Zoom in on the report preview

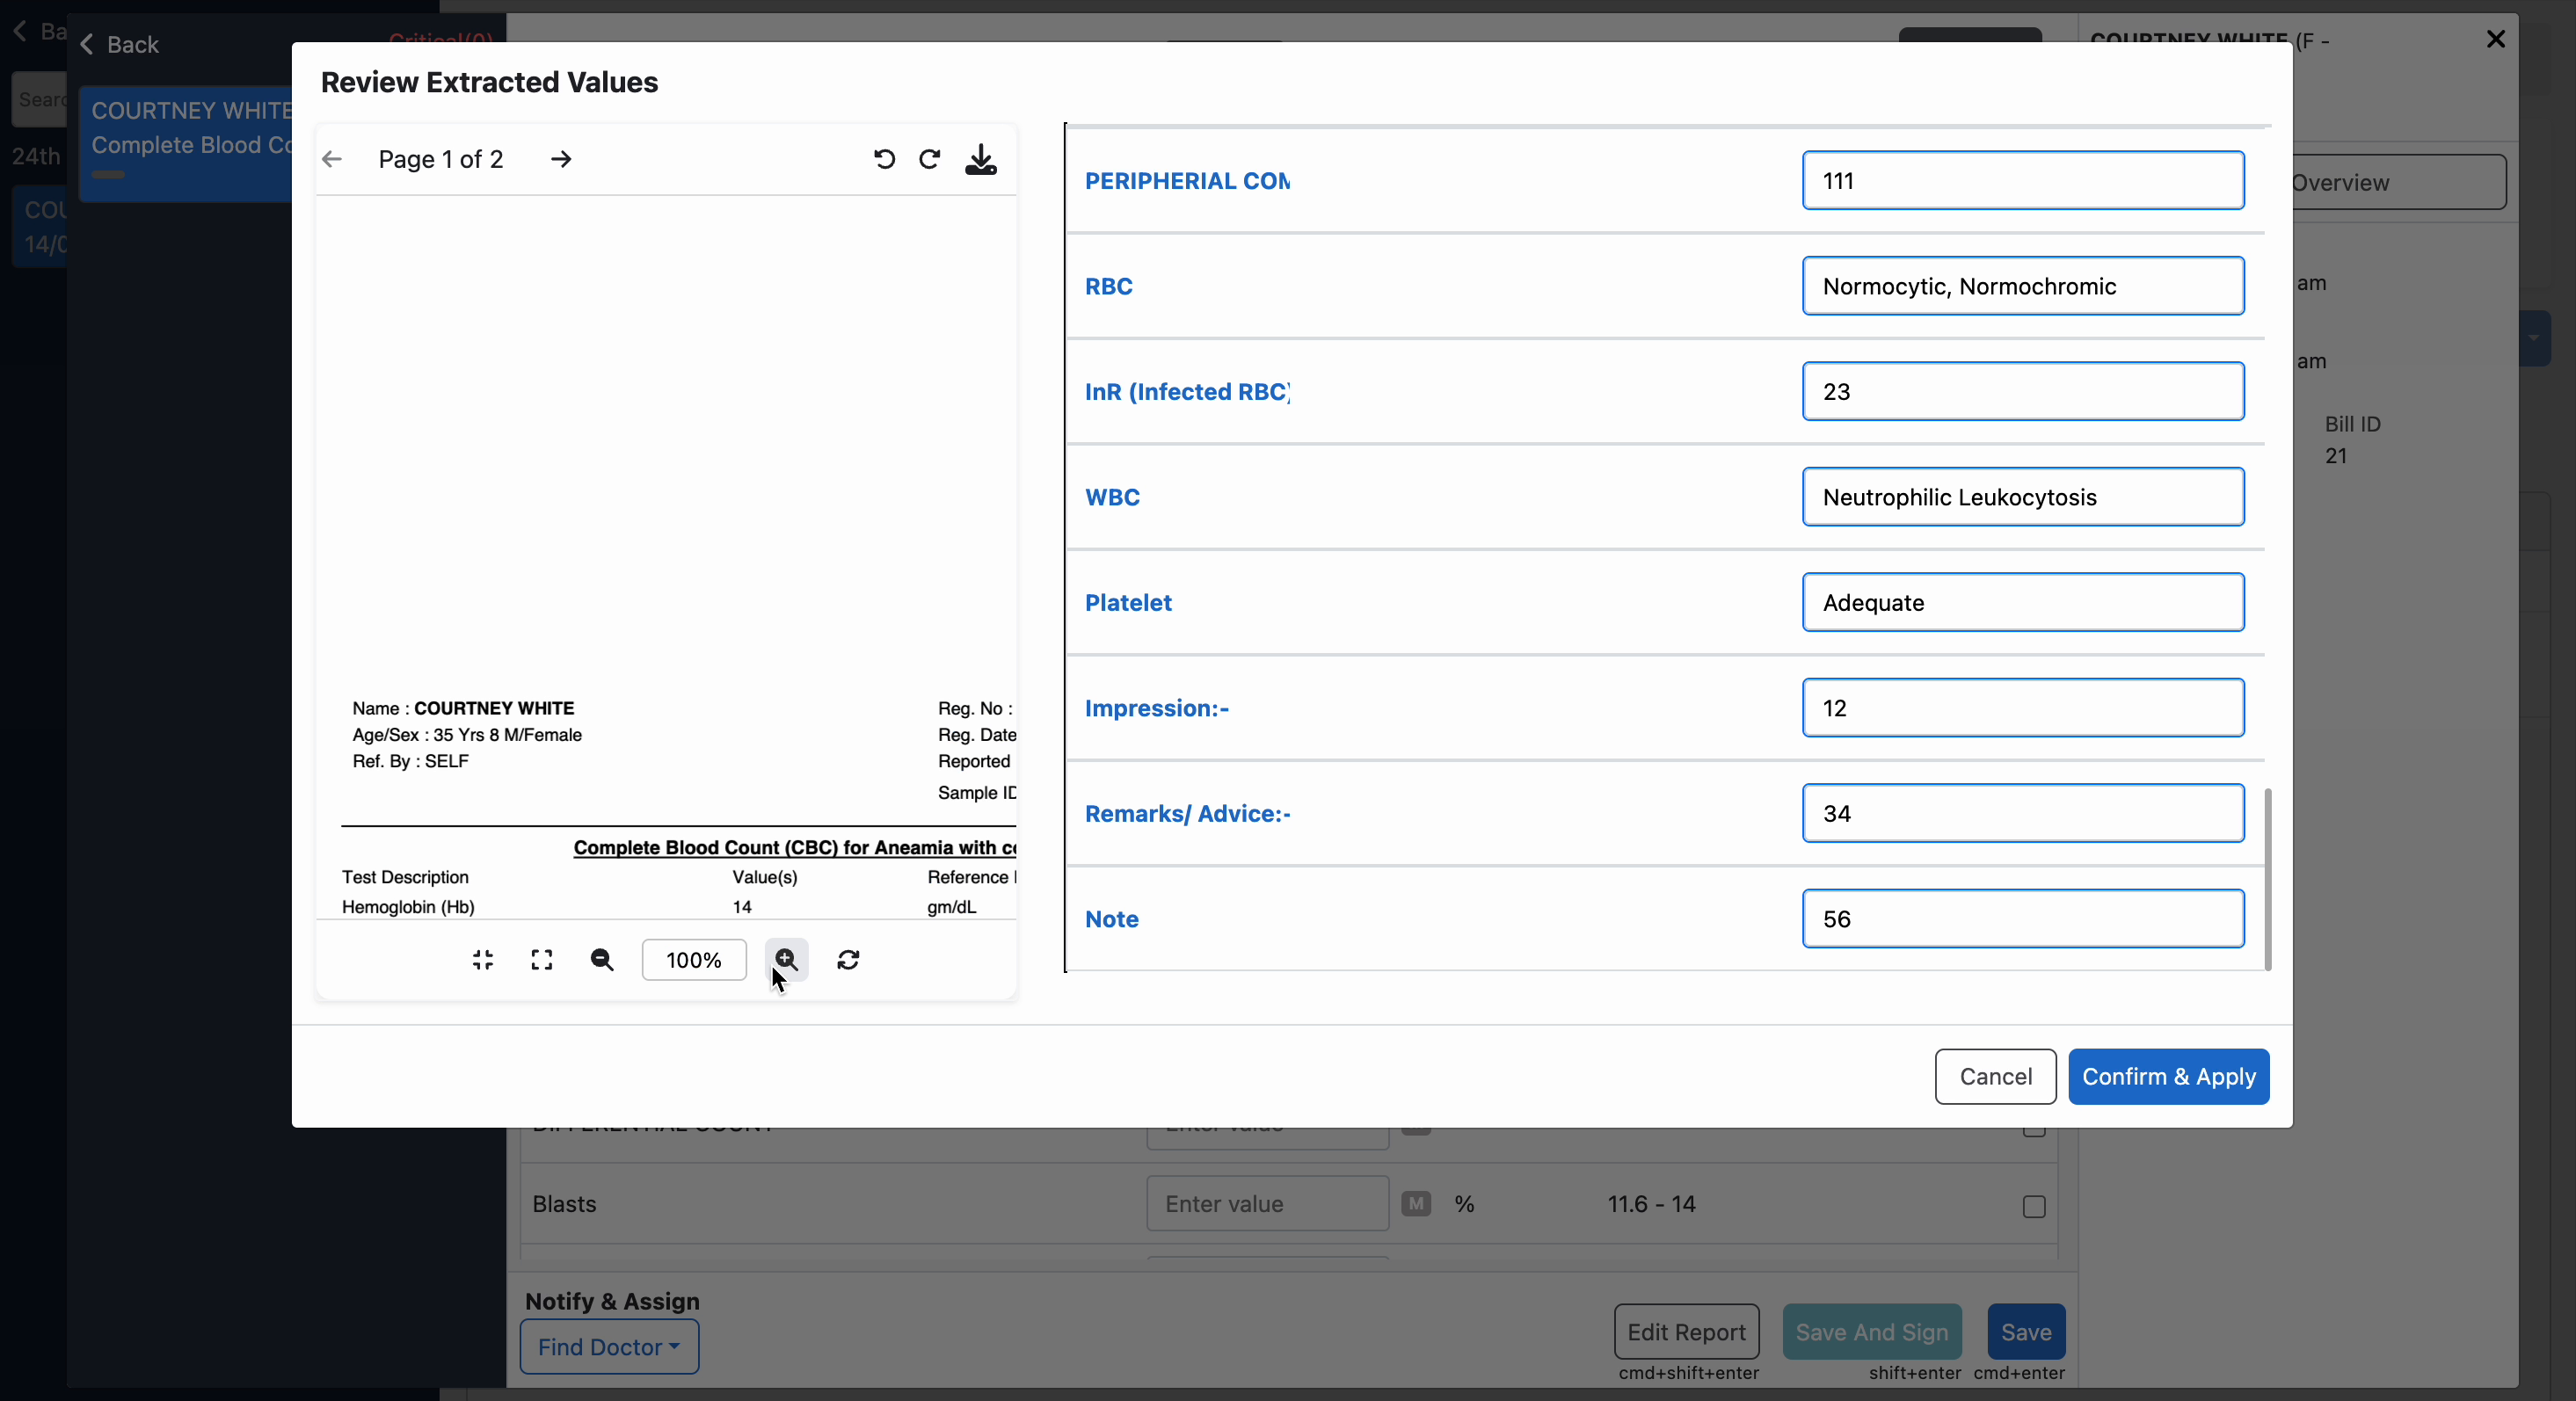point(786,960)
